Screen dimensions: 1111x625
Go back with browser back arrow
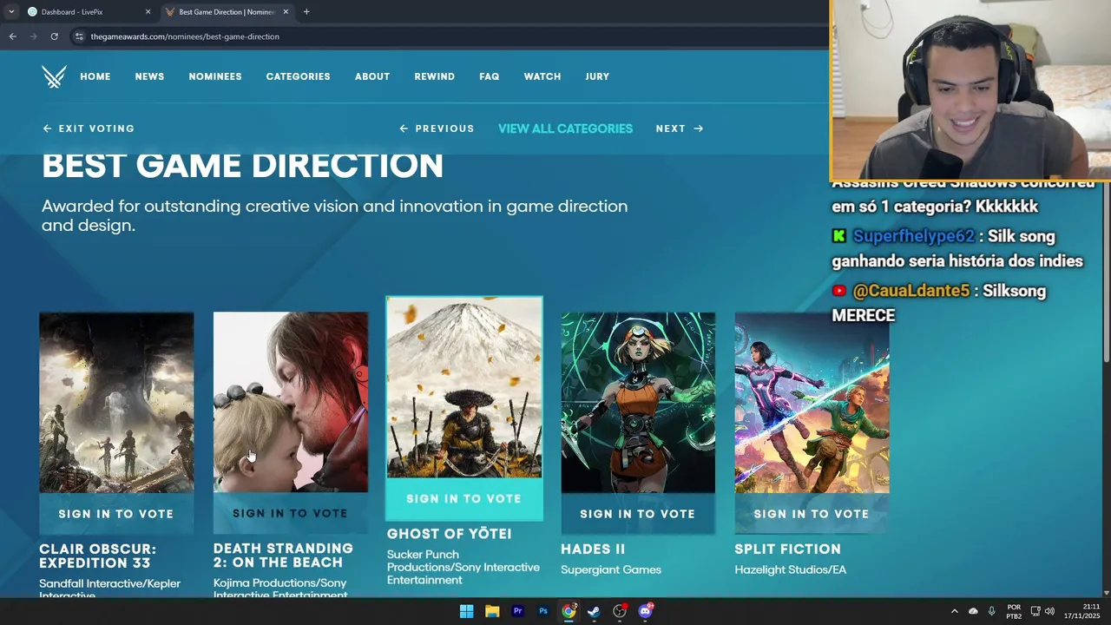(12, 36)
